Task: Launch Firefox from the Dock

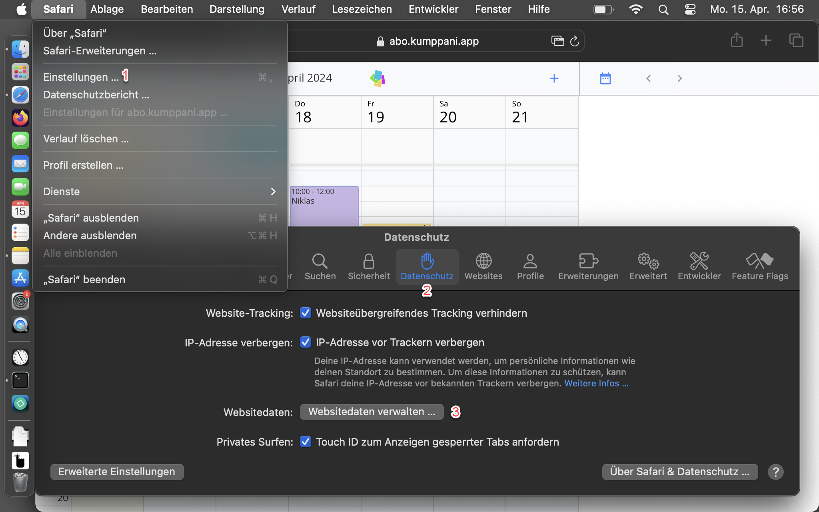Action: [20, 118]
